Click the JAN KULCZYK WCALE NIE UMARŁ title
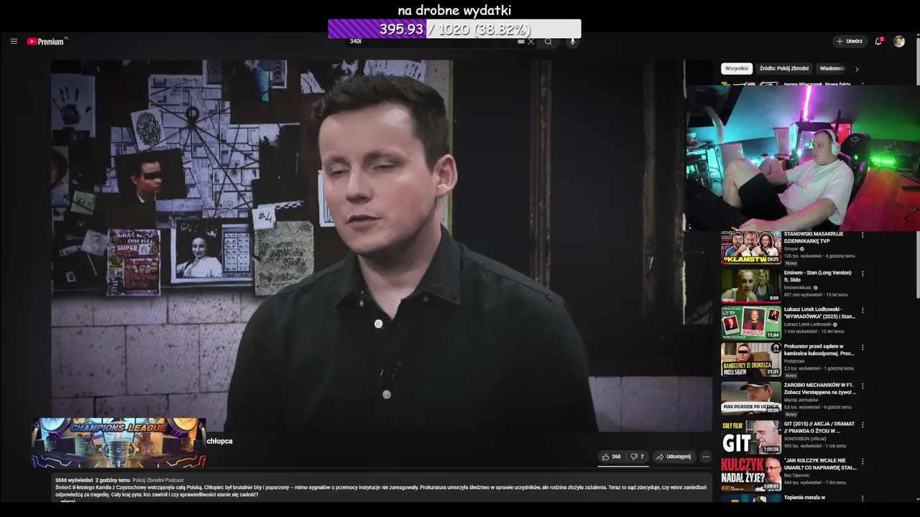Screen dimensions: 920x517 tap(820, 464)
